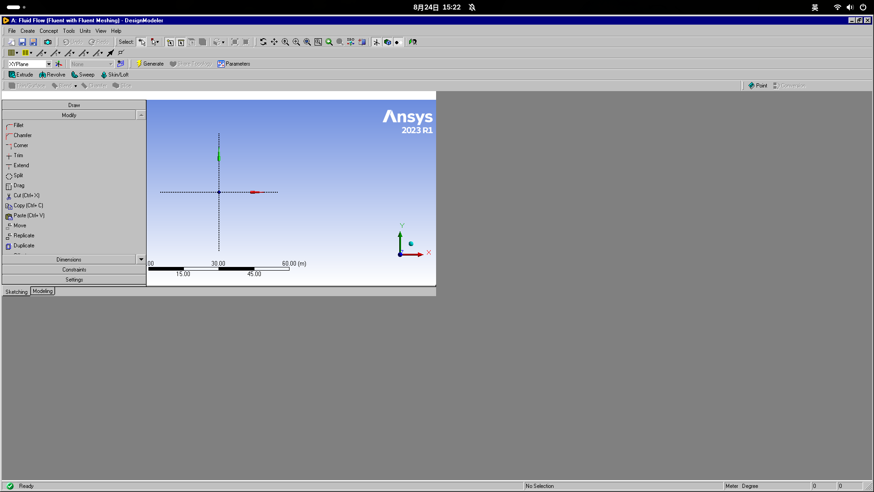Toggle Display Points button
Viewport: 874px width, 492px height.
point(397,42)
